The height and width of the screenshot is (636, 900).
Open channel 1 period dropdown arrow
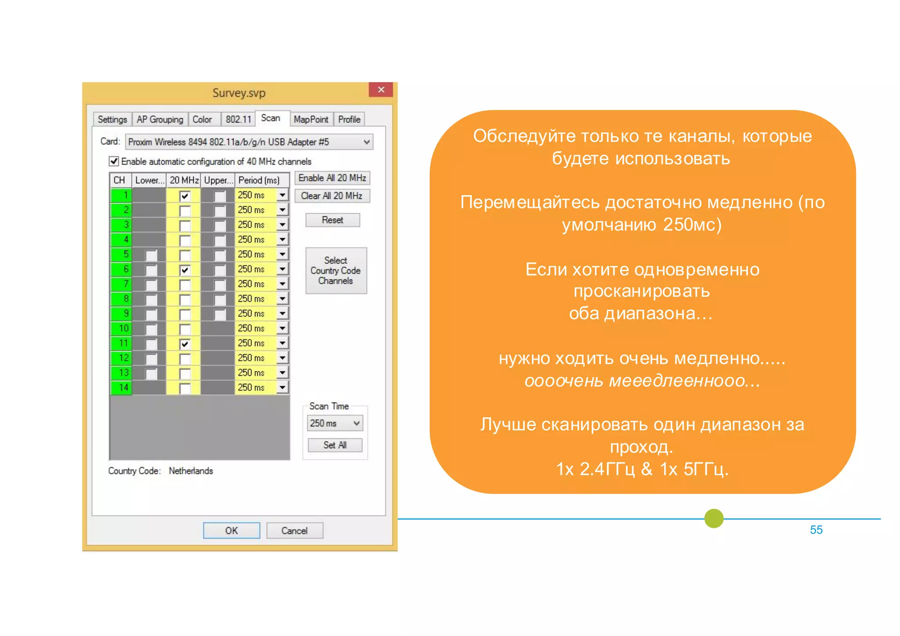pos(283,195)
